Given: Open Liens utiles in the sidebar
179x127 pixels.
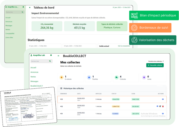Looking at the screenshot, I should (9, 37).
